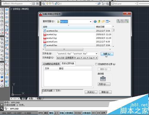Go back using the blue arrow icon in dialog
Viewport: 149px width, 115px height.
95,21
